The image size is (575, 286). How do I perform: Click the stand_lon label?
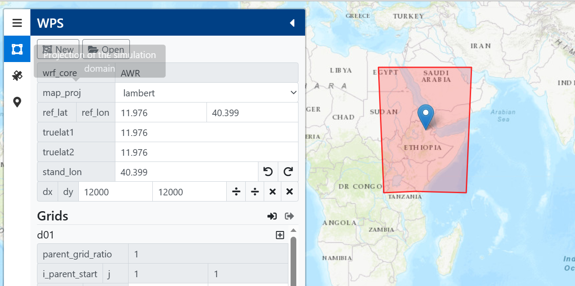(62, 172)
